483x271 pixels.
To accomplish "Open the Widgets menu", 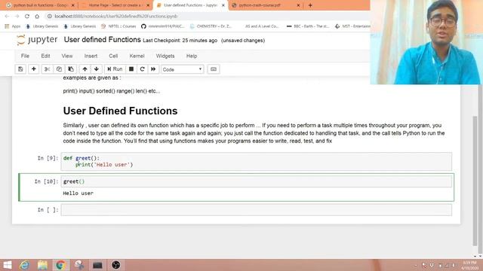I will (165, 56).
